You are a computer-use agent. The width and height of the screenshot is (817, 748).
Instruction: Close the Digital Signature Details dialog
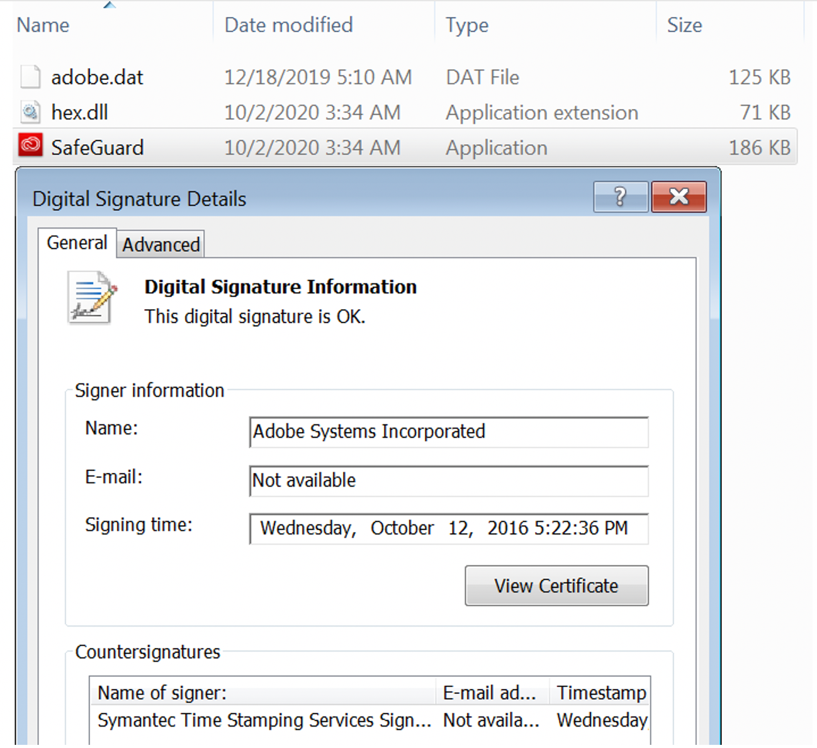click(679, 197)
